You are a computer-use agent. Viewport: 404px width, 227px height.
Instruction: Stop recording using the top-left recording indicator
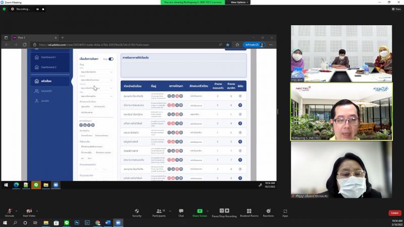click(43, 9)
